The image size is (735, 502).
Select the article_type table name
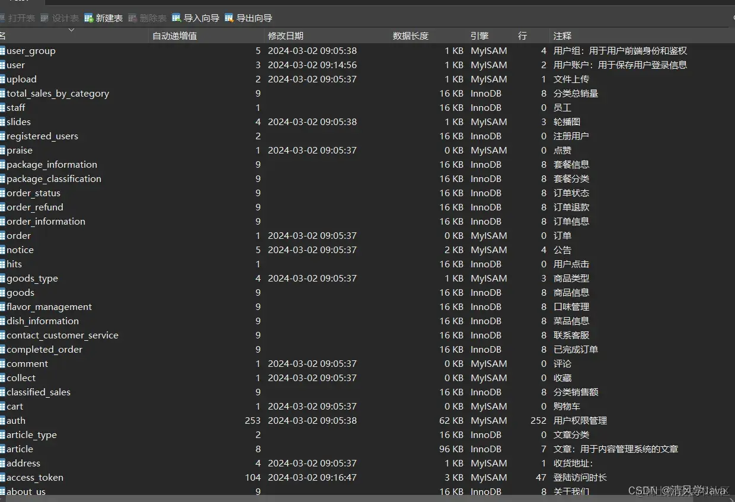point(31,435)
